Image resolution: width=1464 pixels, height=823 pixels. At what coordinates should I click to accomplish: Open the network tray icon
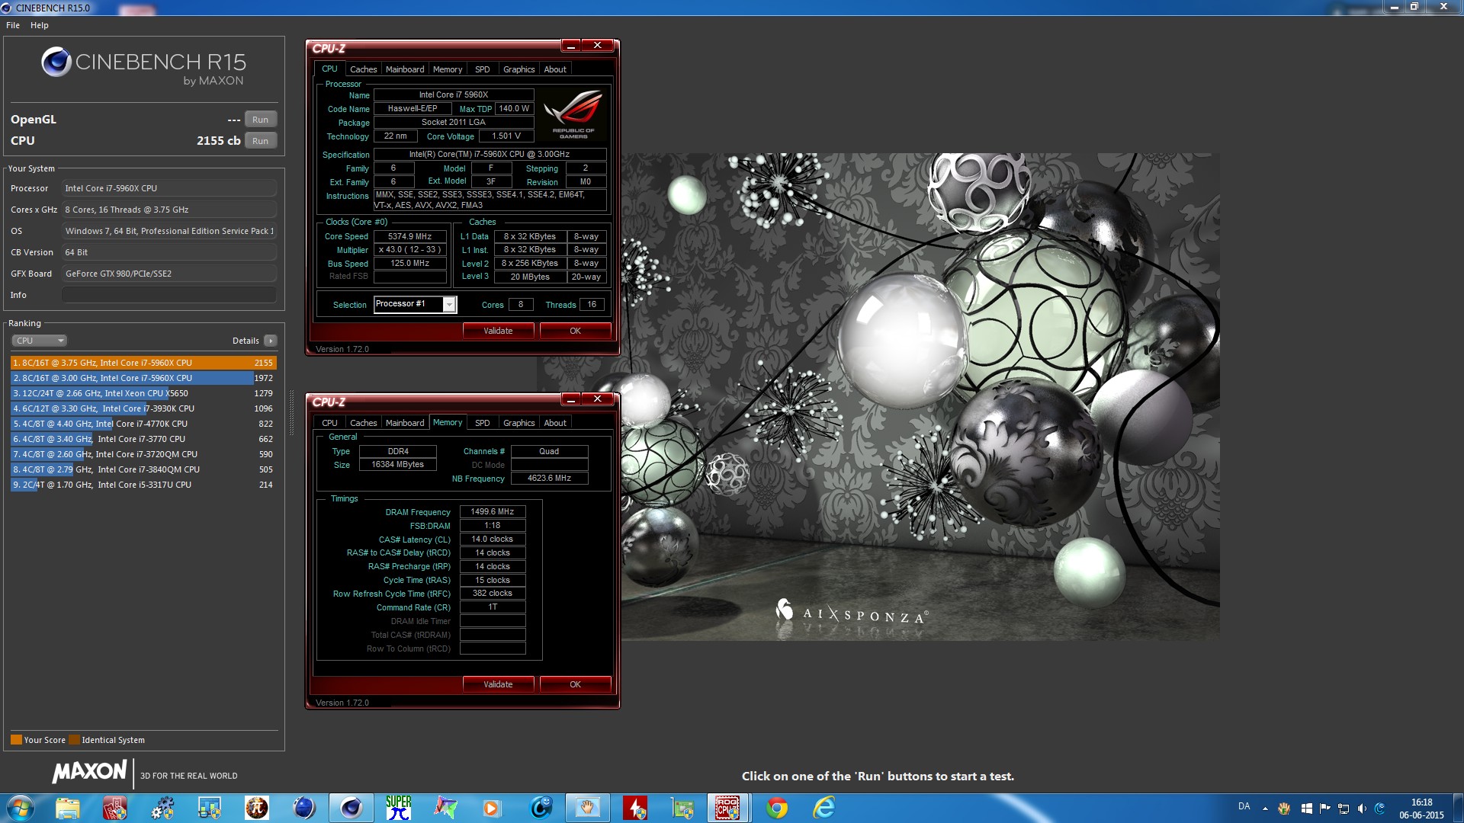1344,809
